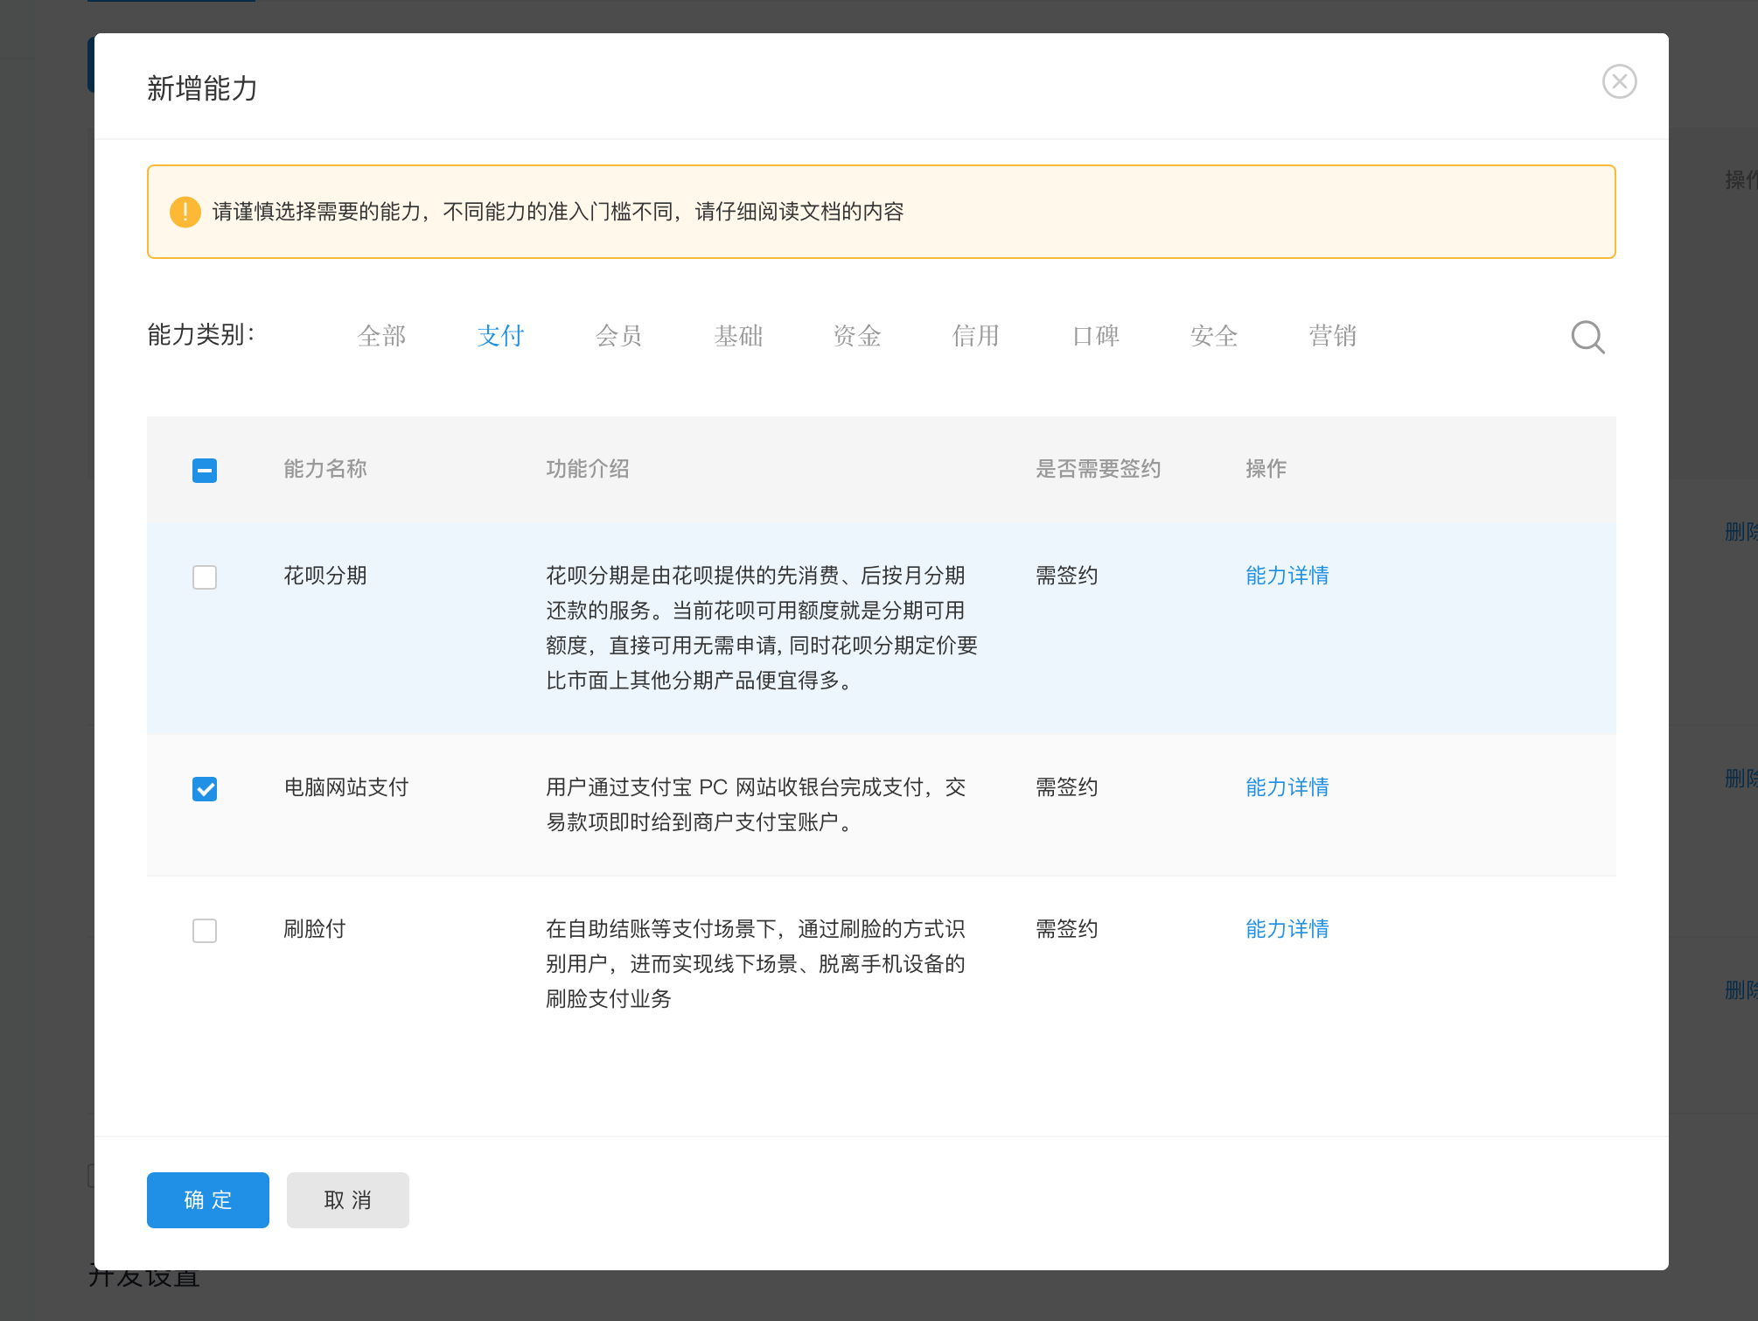The image size is (1758, 1321).
Task: Select the 安全 category tab
Action: [x=1213, y=336]
